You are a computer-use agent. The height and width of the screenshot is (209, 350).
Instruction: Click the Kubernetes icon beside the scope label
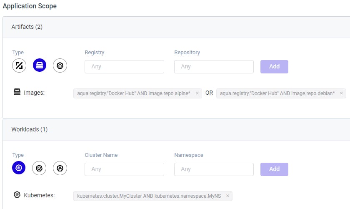point(17,194)
